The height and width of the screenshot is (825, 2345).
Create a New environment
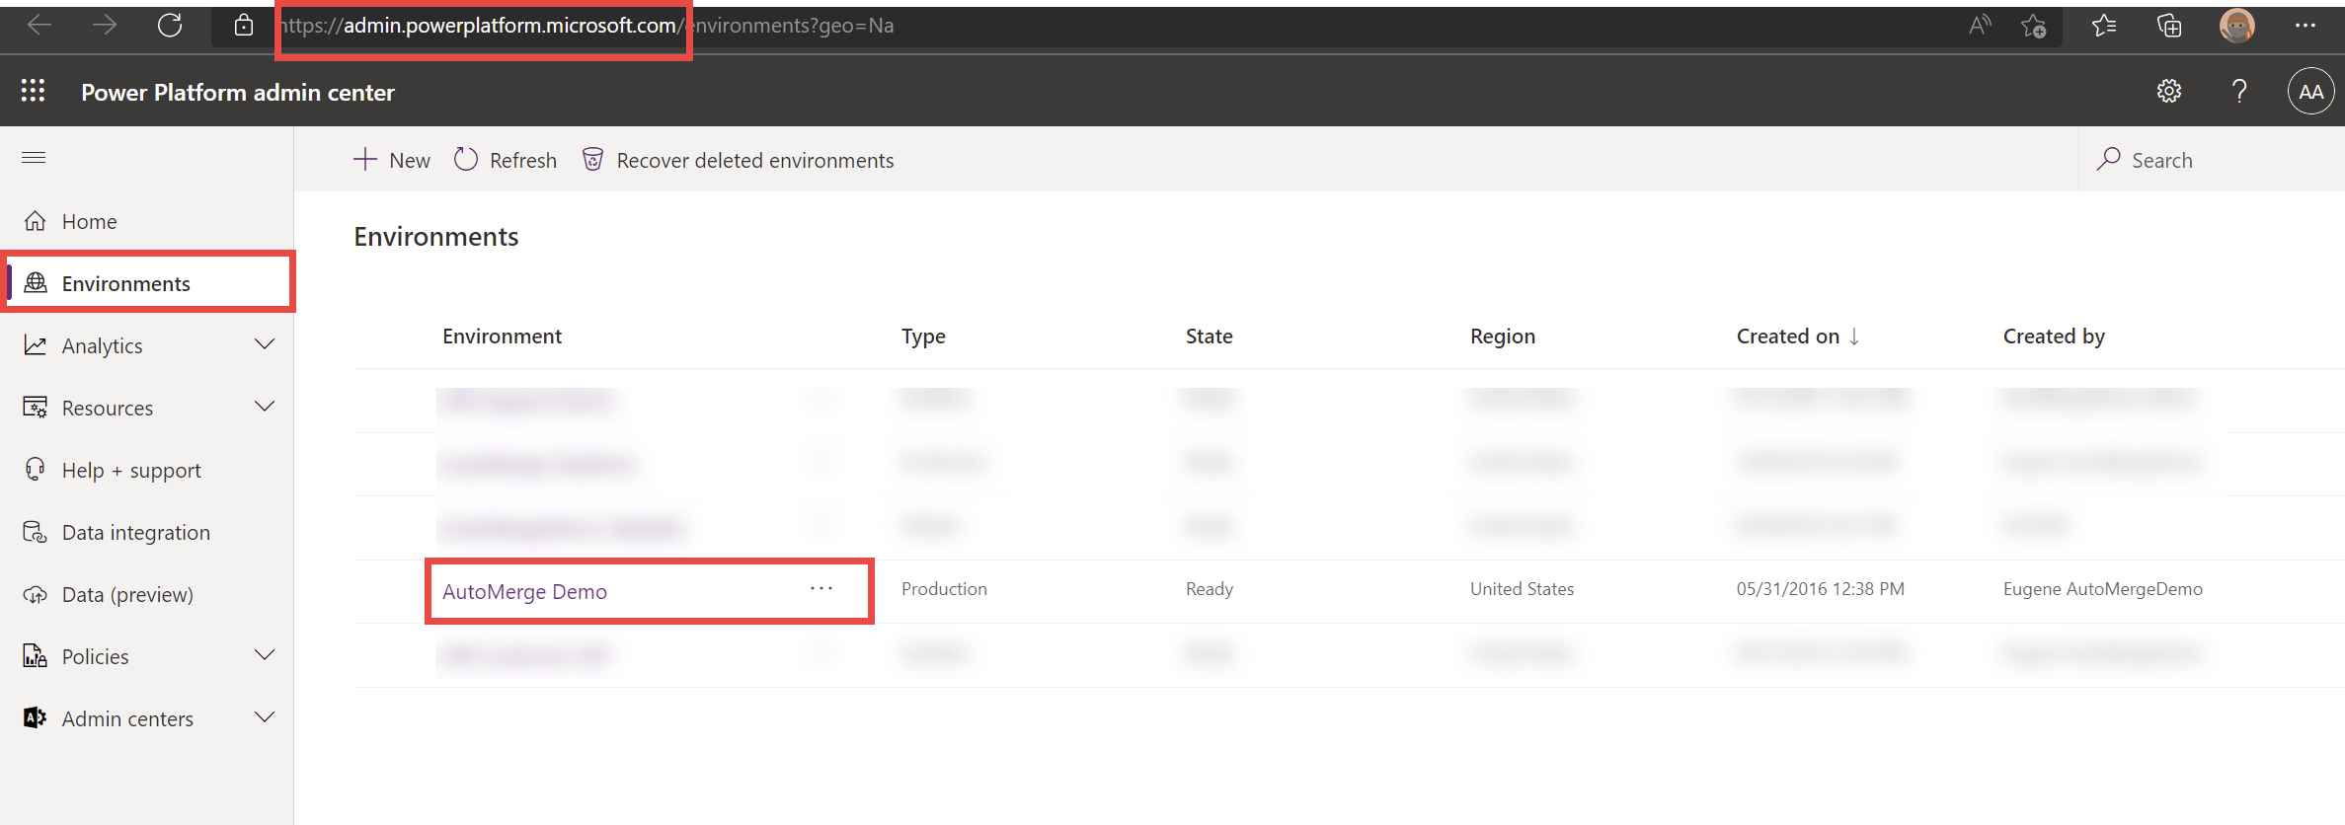click(392, 160)
